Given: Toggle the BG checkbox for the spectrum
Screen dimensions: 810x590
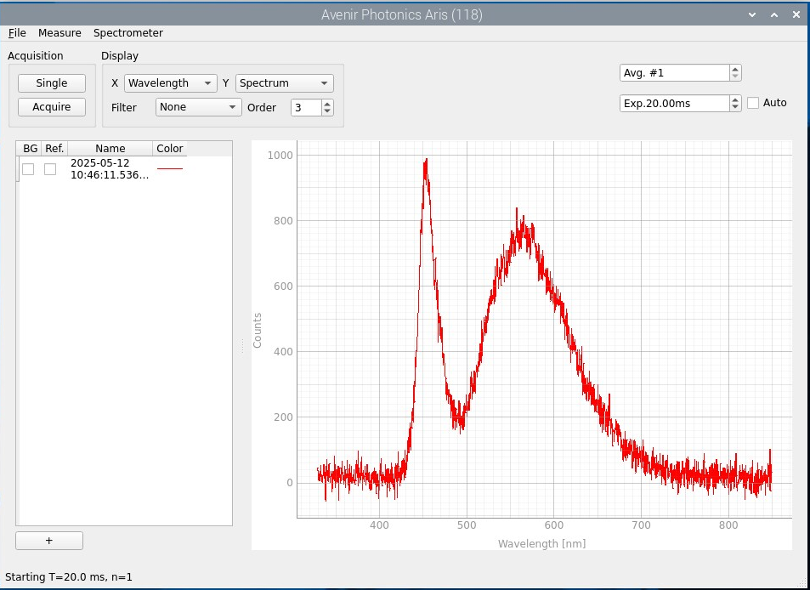Looking at the screenshot, I should (x=28, y=169).
